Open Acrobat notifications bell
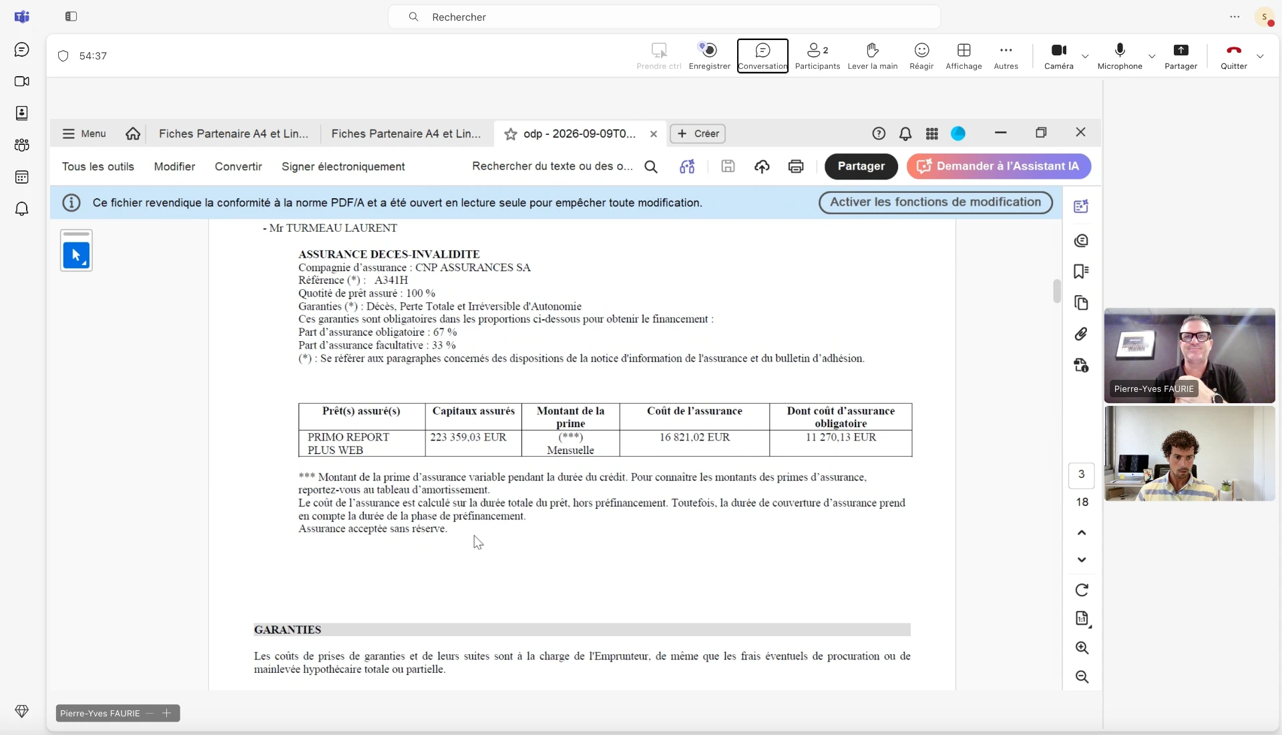This screenshot has width=1282, height=735. 905,134
